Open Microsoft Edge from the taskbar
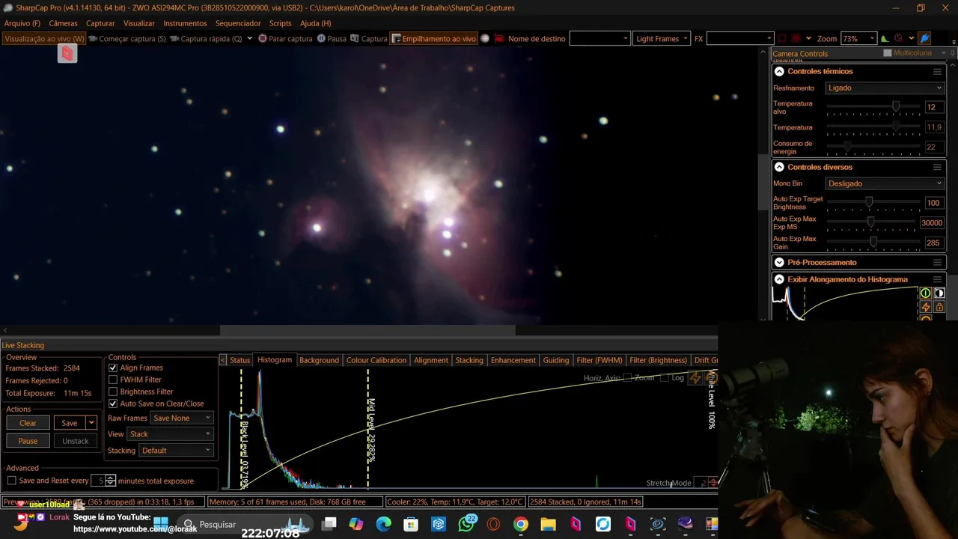The height and width of the screenshot is (539, 958). (x=384, y=524)
